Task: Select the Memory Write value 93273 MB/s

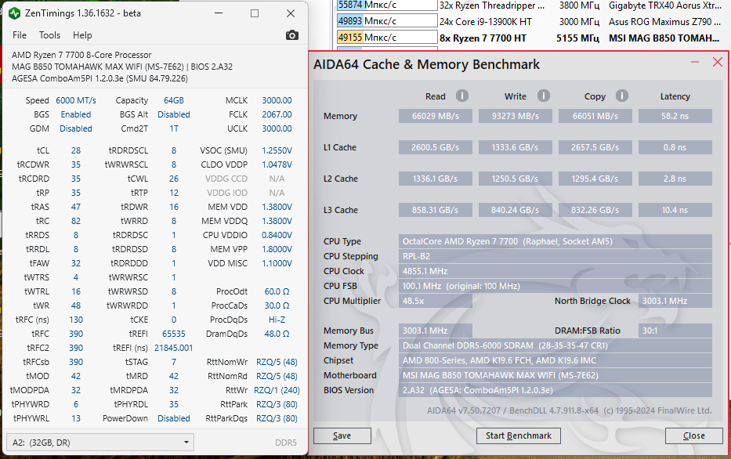Action: click(516, 116)
